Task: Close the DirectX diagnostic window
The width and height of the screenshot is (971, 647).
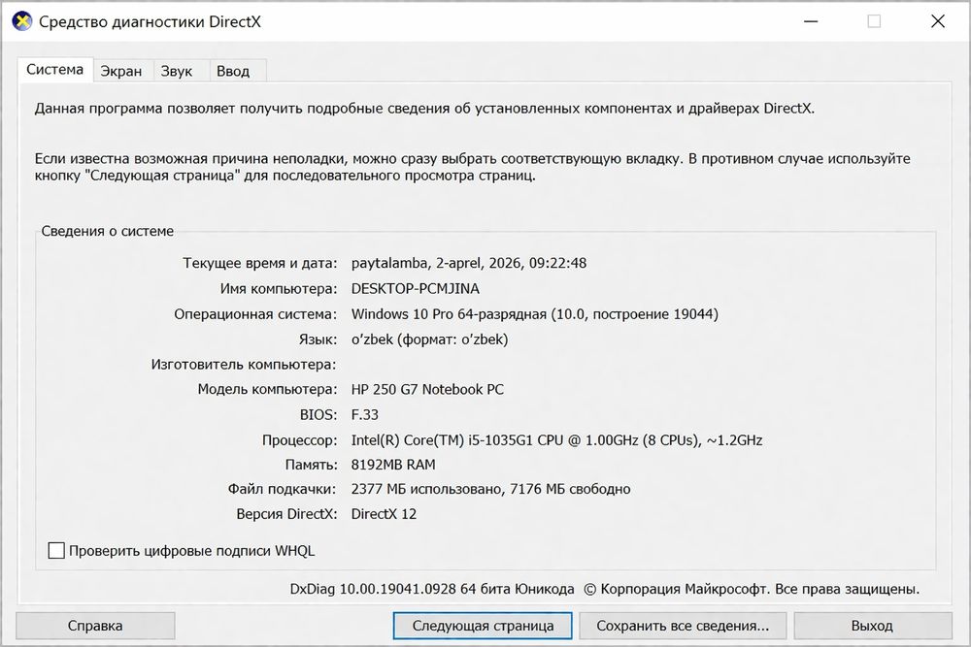Action: 938,21
